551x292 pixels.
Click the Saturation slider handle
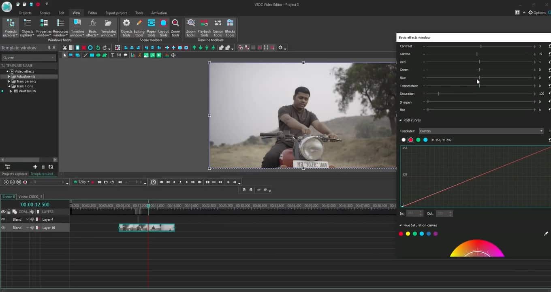(438, 94)
